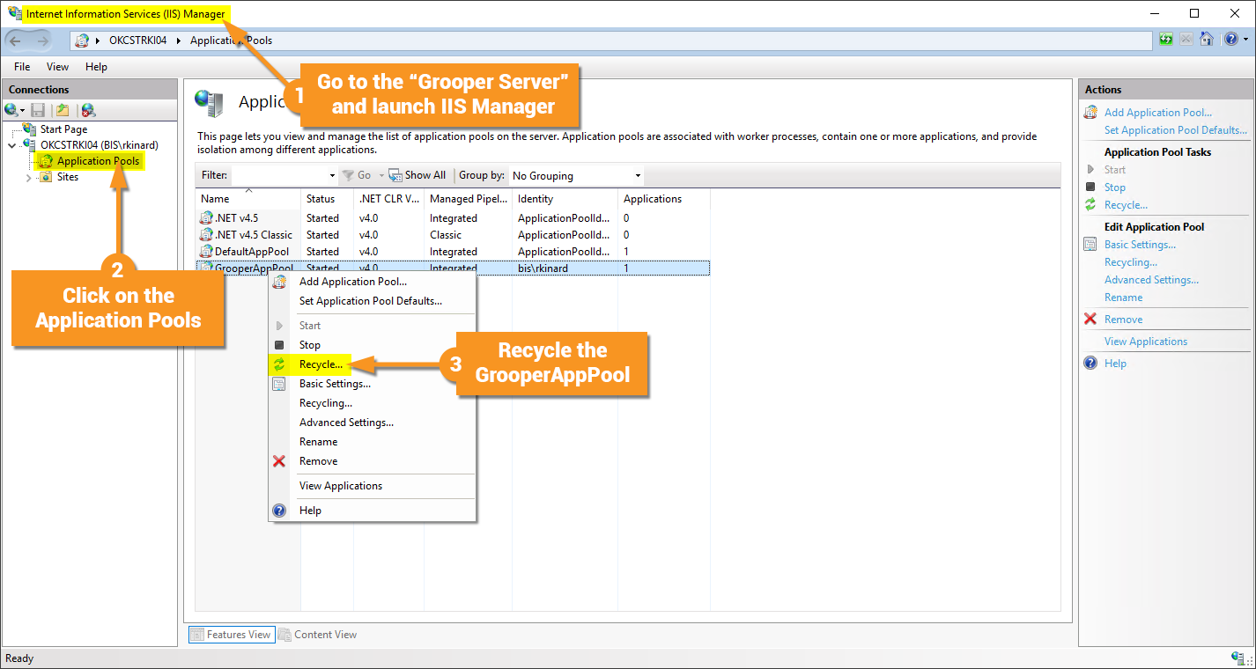1256x669 pixels.
Task: Click into the Filter text field
Action: coord(279,175)
